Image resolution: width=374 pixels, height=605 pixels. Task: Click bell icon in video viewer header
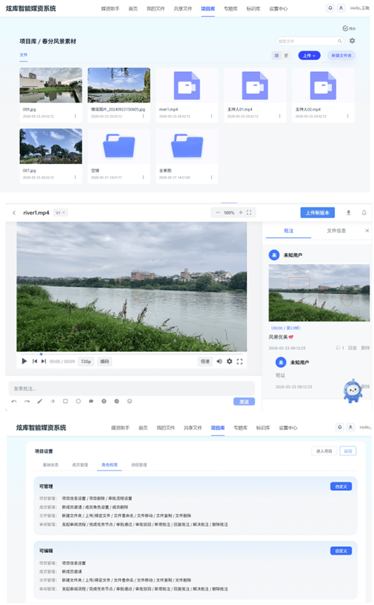(364, 212)
